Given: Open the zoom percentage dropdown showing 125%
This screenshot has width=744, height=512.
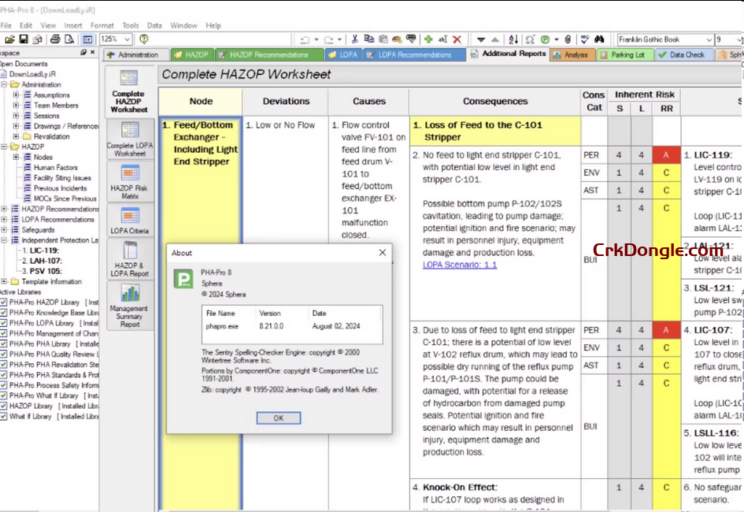Looking at the screenshot, I should 128,39.
